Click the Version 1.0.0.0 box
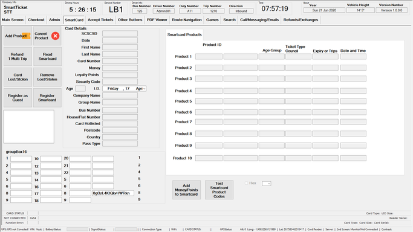Viewport: 413px width, 232px height. (391, 10)
